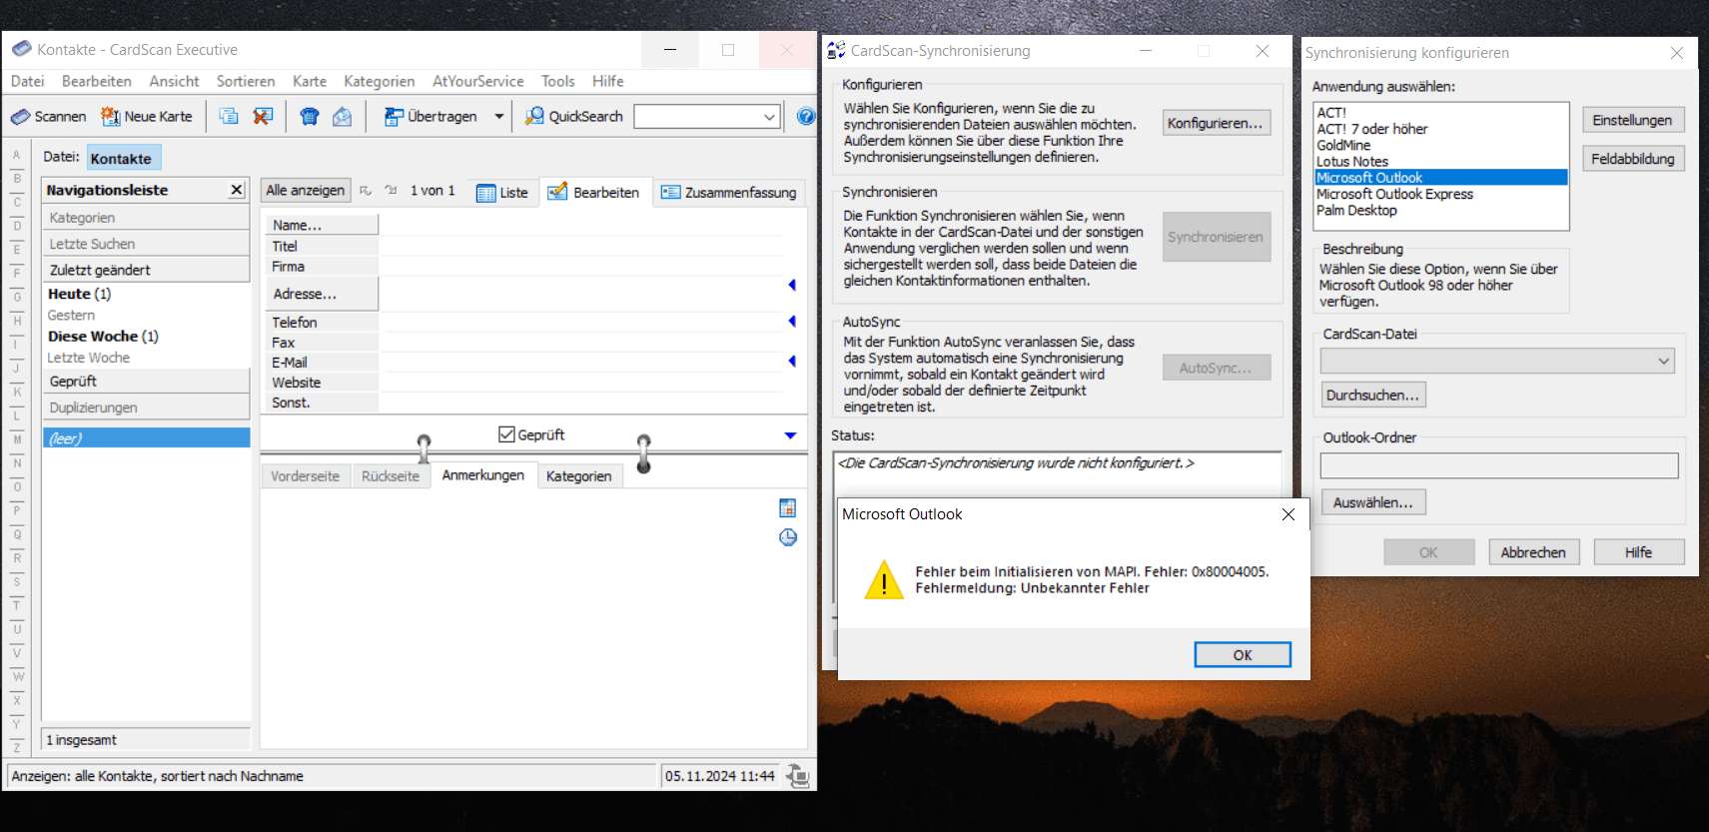Image resolution: width=1709 pixels, height=832 pixels.
Task: Click the Feldabbildung button
Action: click(1632, 159)
